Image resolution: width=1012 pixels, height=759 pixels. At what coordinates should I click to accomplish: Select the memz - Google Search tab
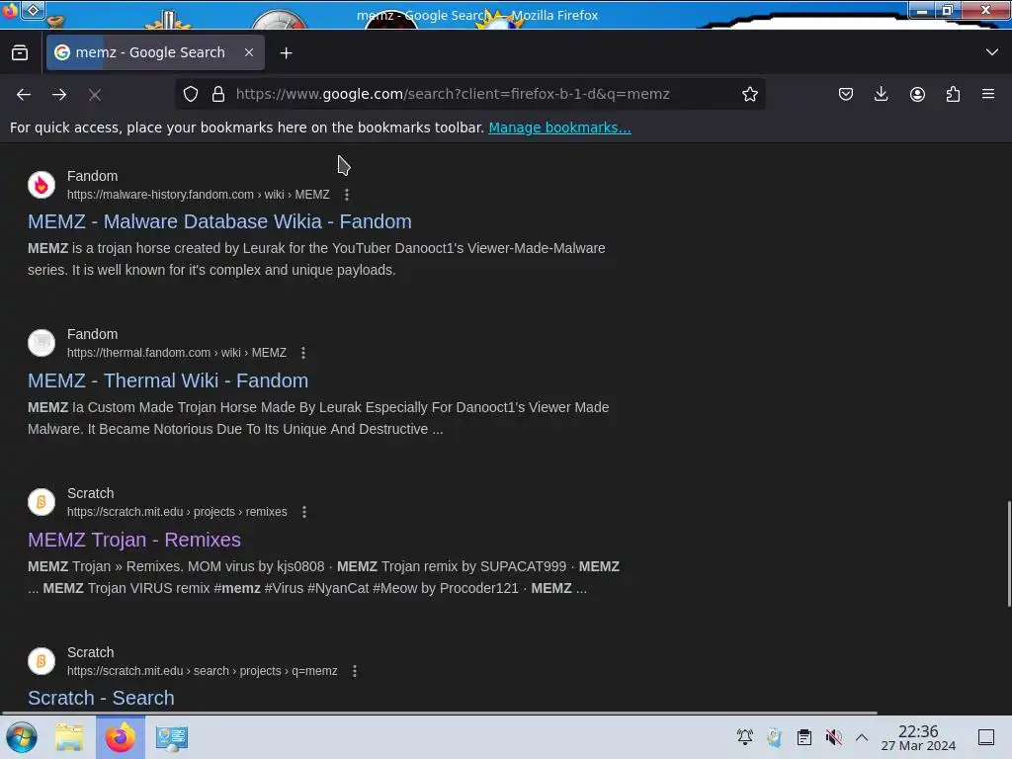pos(155,52)
